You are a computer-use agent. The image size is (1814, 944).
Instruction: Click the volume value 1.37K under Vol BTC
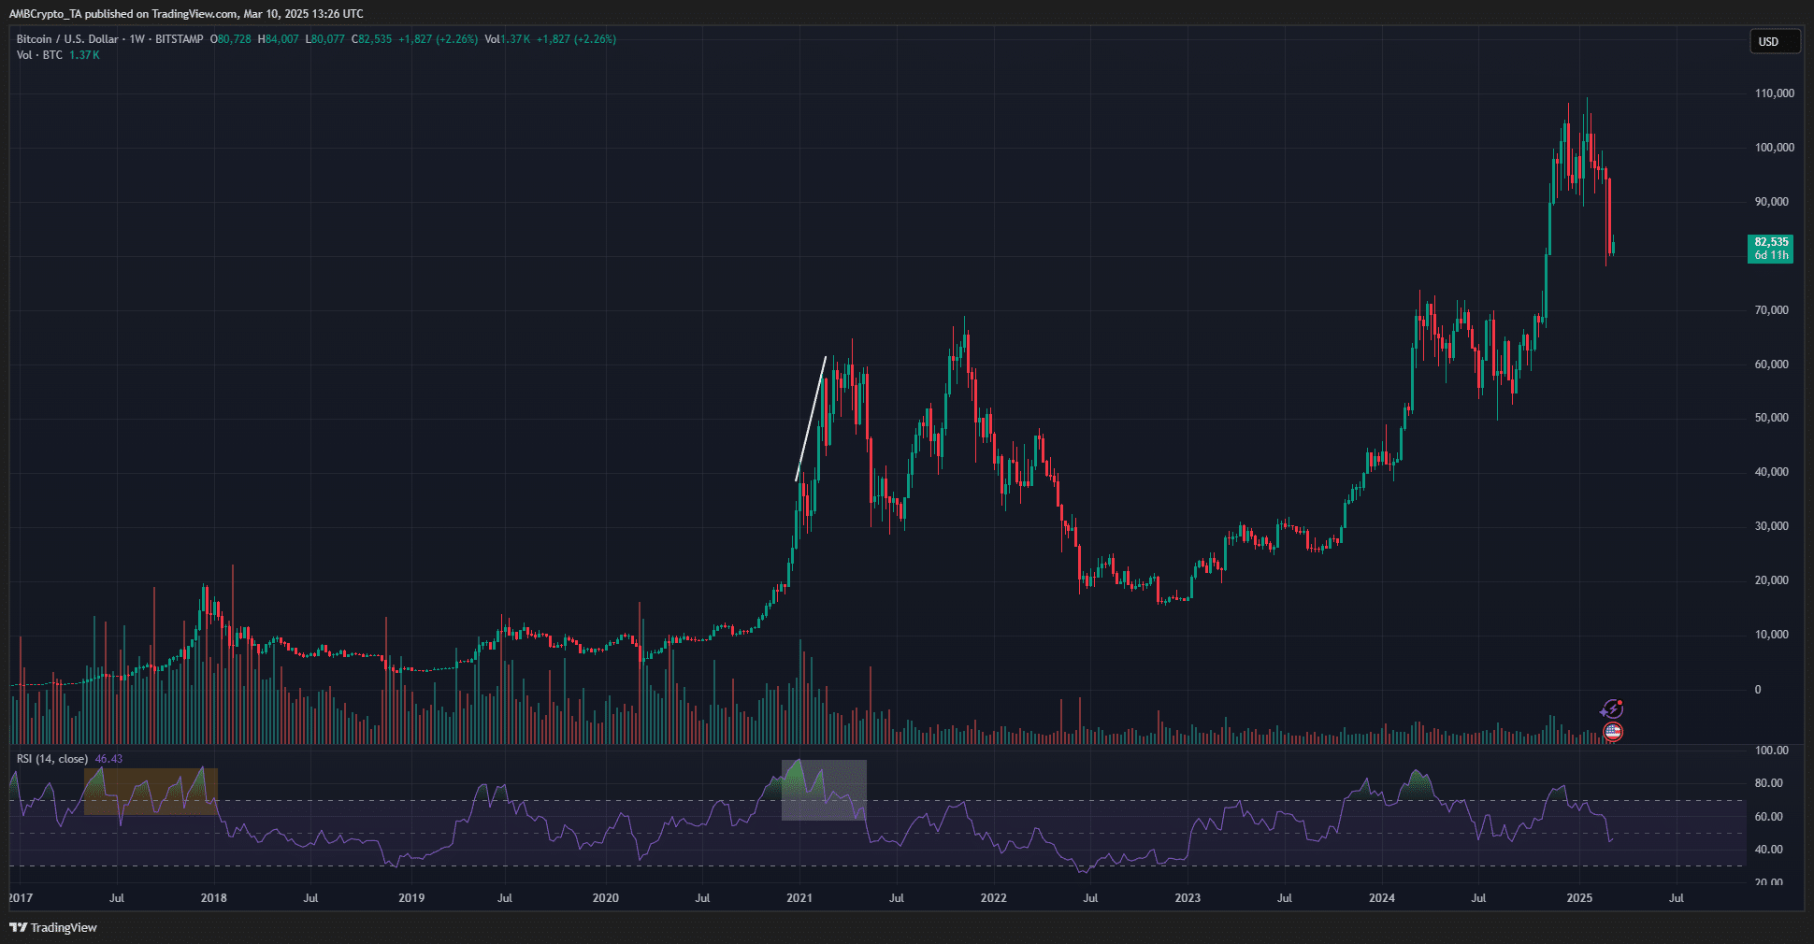point(84,55)
